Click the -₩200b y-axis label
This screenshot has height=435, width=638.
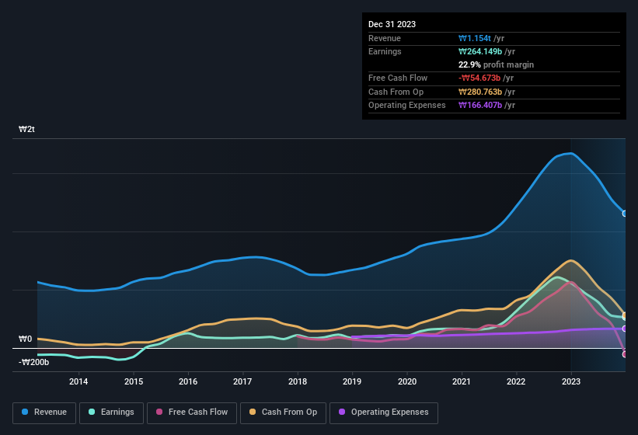pos(34,363)
